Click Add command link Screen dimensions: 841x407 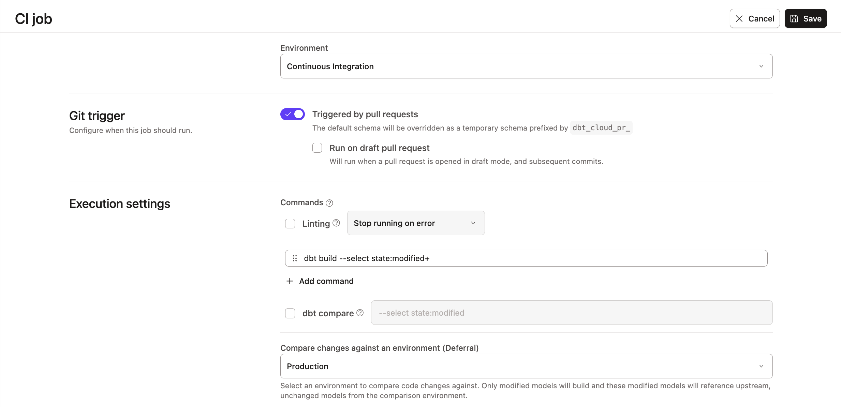coord(326,281)
